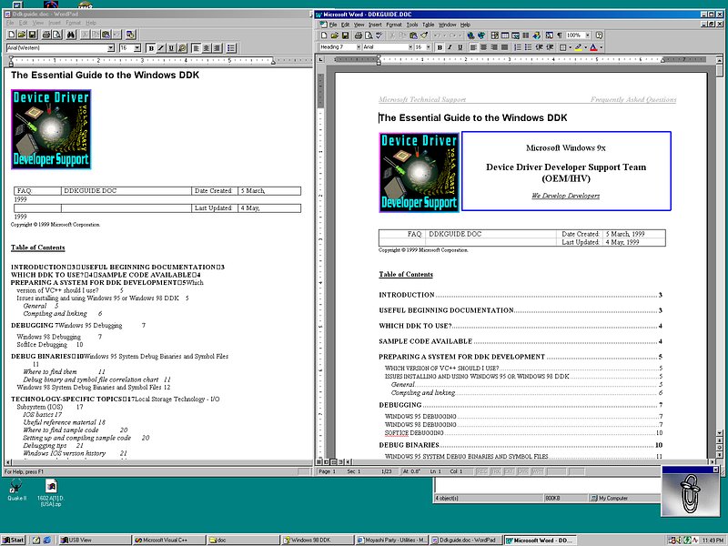This screenshot has width=728, height=546.
Task: Click the Find binoculars icon in WordPad
Action: point(70,35)
